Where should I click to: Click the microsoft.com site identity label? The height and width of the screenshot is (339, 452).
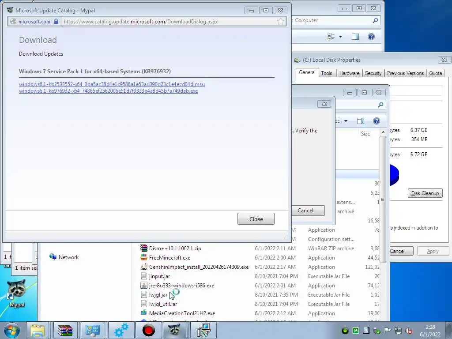coord(34,21)
